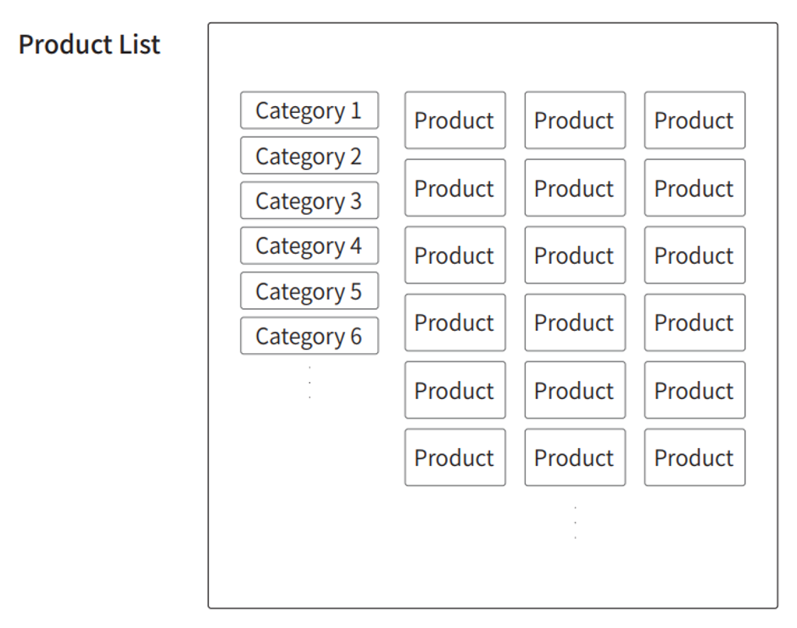
Task: Click the Category 5 box
Action: pos(309,291)
